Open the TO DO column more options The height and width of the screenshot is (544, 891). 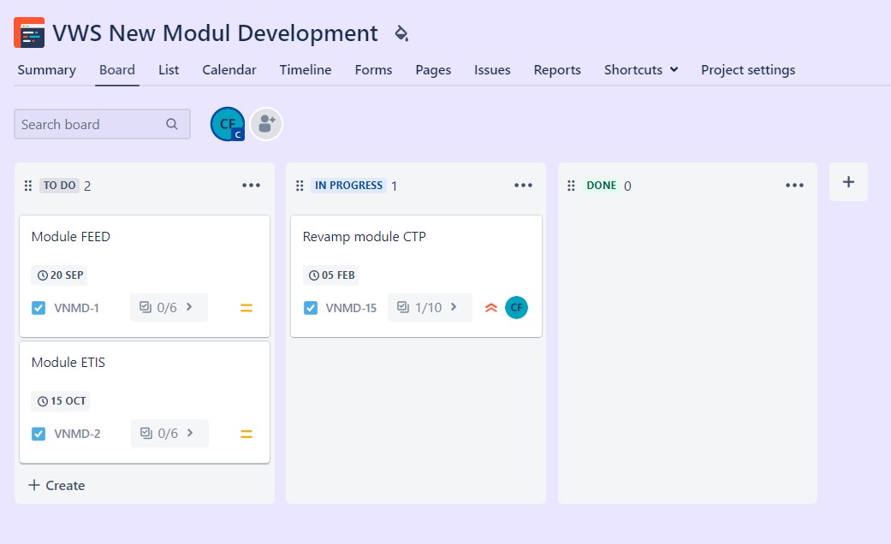point(251,185)
